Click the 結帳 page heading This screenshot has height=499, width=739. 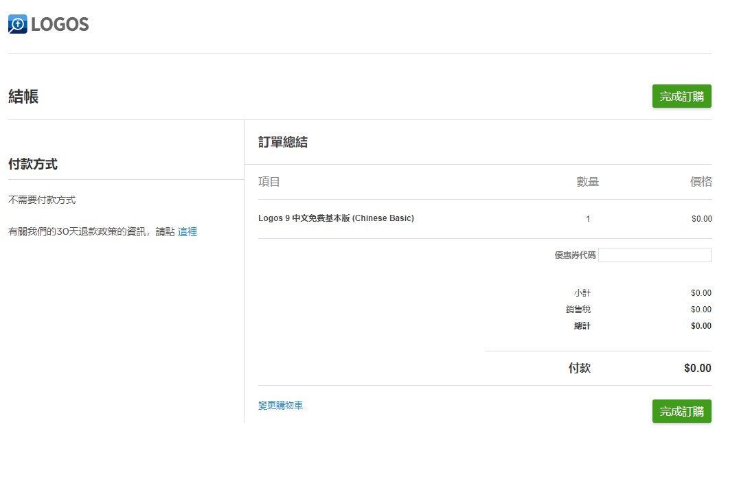(x=23, y=97)
